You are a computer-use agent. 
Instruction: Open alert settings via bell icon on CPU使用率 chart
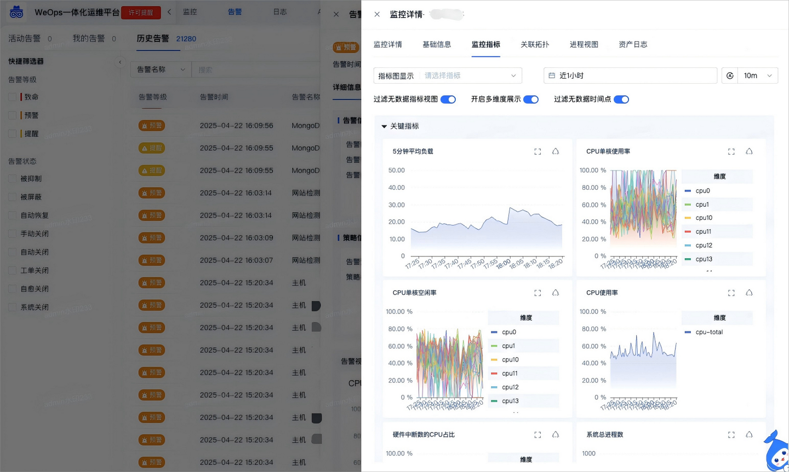750,293
